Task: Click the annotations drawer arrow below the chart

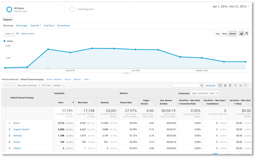Action: click(x=126, y=73)
